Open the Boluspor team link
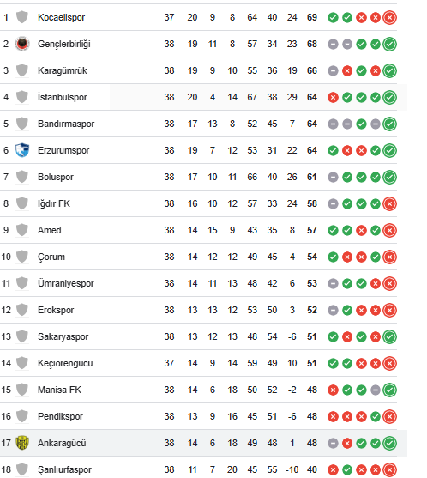Image resolution: width=427 pixels, height=478 pixels. [56, 177]
